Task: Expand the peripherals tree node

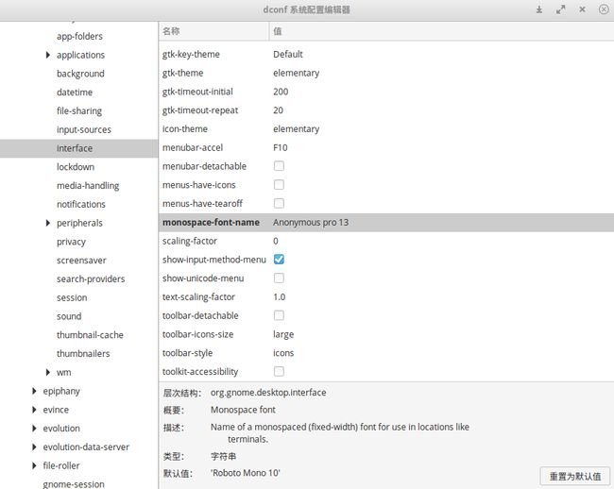Action: point(48,223)
